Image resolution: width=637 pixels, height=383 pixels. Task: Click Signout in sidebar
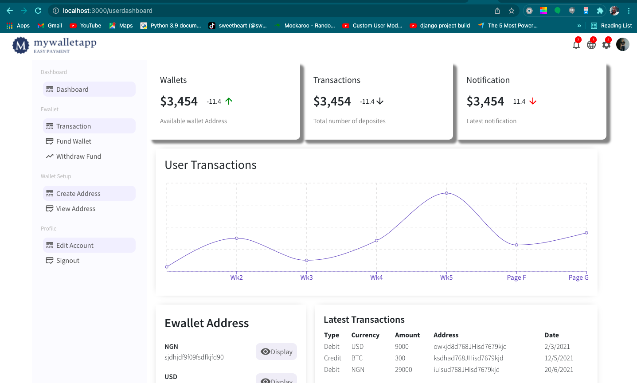click(89, 260)
